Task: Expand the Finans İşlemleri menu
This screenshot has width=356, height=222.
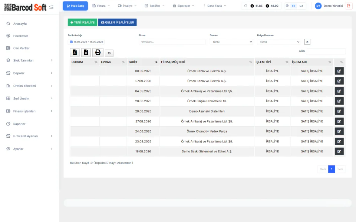Action: click(30, 111)
